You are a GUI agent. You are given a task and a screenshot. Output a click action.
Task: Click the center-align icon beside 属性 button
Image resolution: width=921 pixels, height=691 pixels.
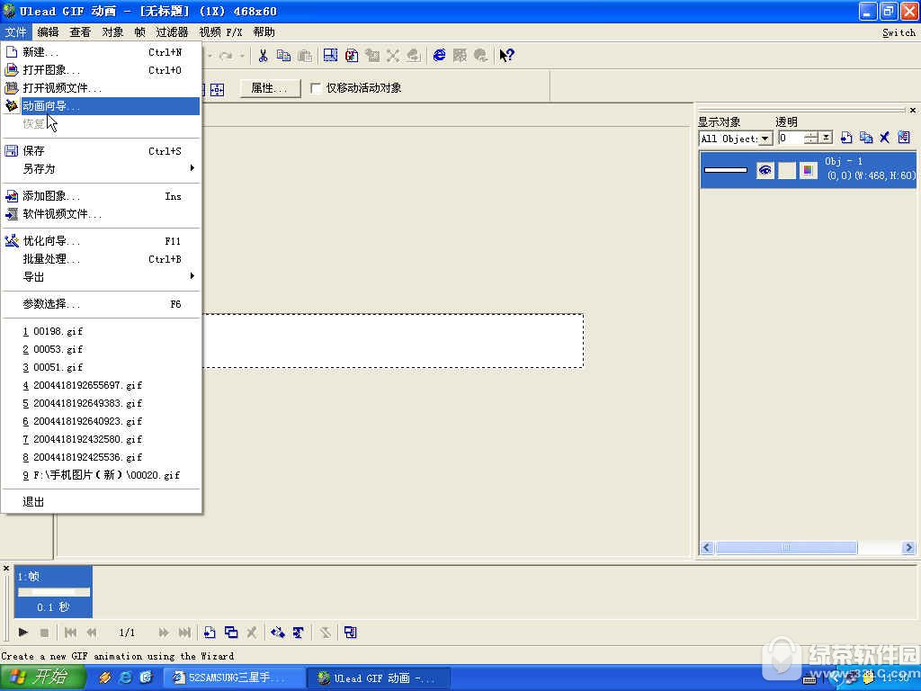(218, 89)
